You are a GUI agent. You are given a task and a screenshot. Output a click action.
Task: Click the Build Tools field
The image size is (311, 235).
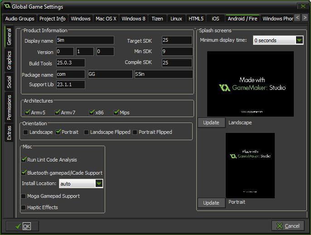click(x=71, y=63)
